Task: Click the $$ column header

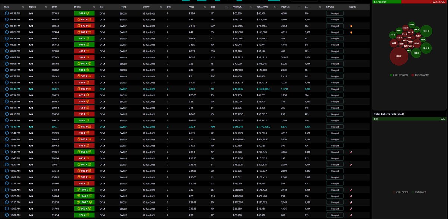Action: pos(102,7)
